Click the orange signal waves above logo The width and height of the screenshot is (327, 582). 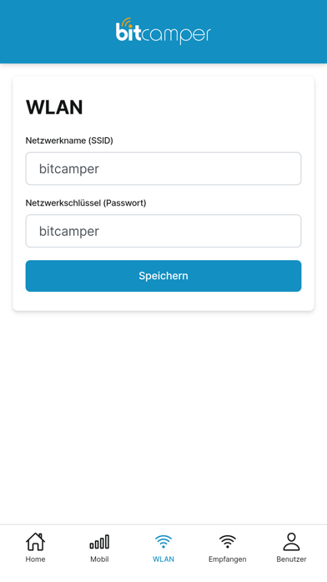[x=127, y=23]
